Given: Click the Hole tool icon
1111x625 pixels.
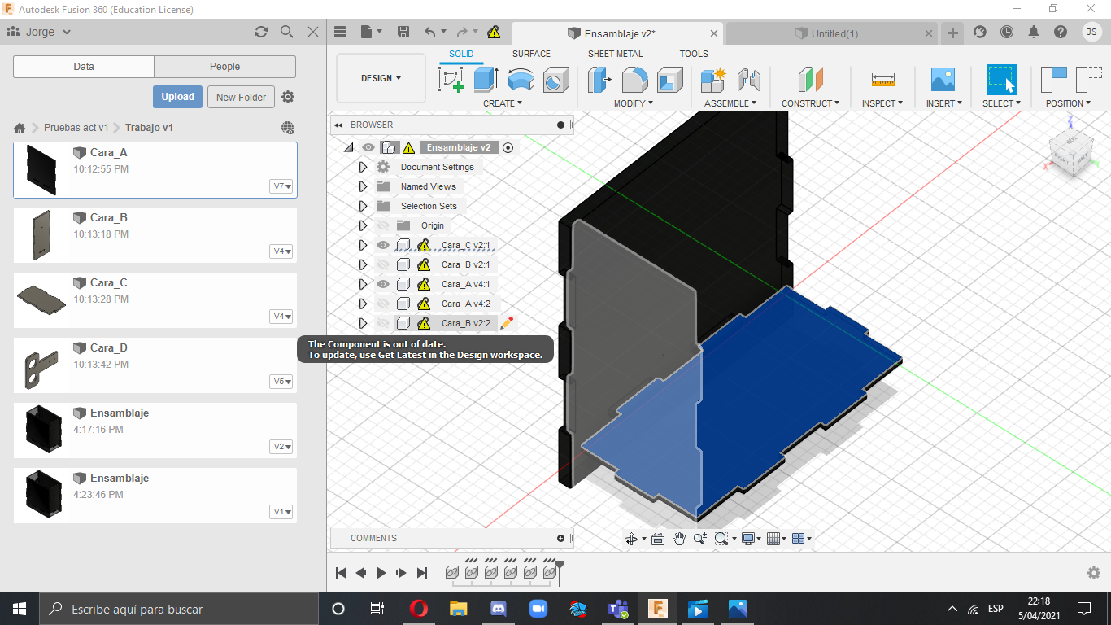Looking at the screenshot, I should [x=555, y=80].
